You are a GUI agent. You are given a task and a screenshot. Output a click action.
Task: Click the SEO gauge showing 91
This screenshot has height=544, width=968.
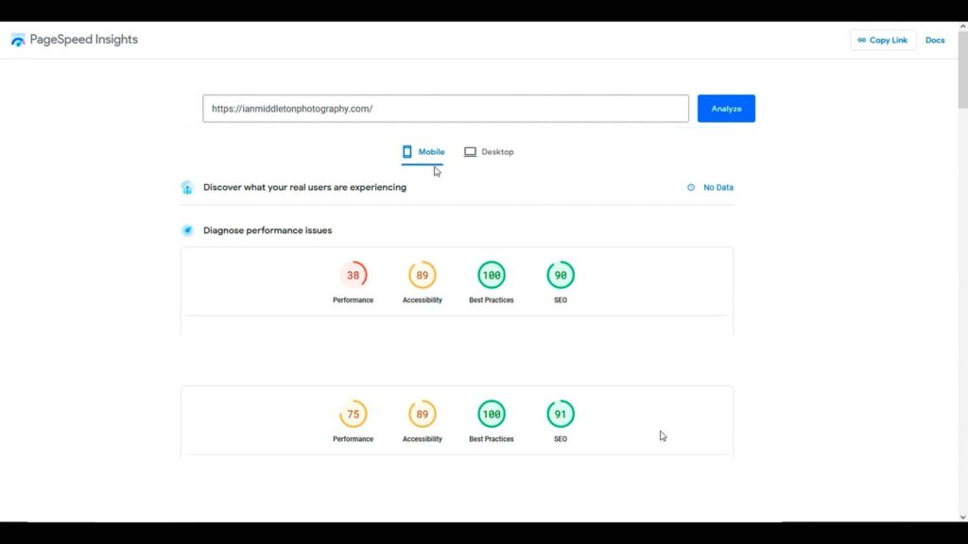(561, 414)
